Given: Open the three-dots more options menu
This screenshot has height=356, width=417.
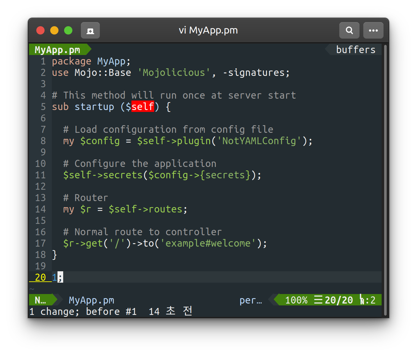Looking at the screenshot, I should click(x=373, y=30).
